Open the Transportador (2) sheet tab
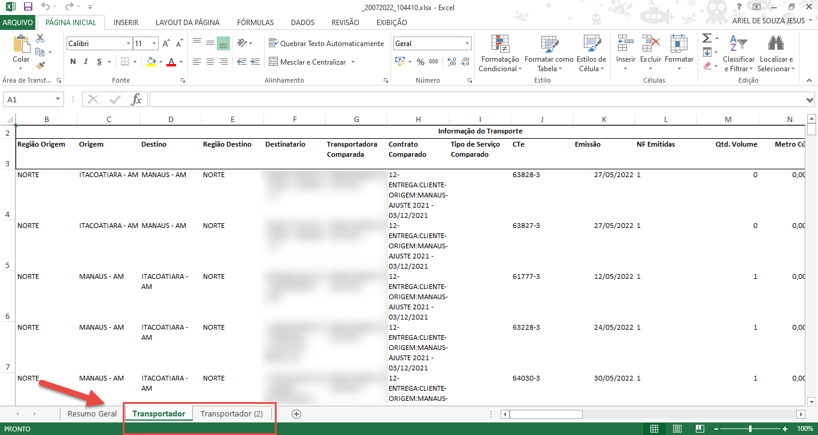The image size is (818, 435). pos(231,413)
